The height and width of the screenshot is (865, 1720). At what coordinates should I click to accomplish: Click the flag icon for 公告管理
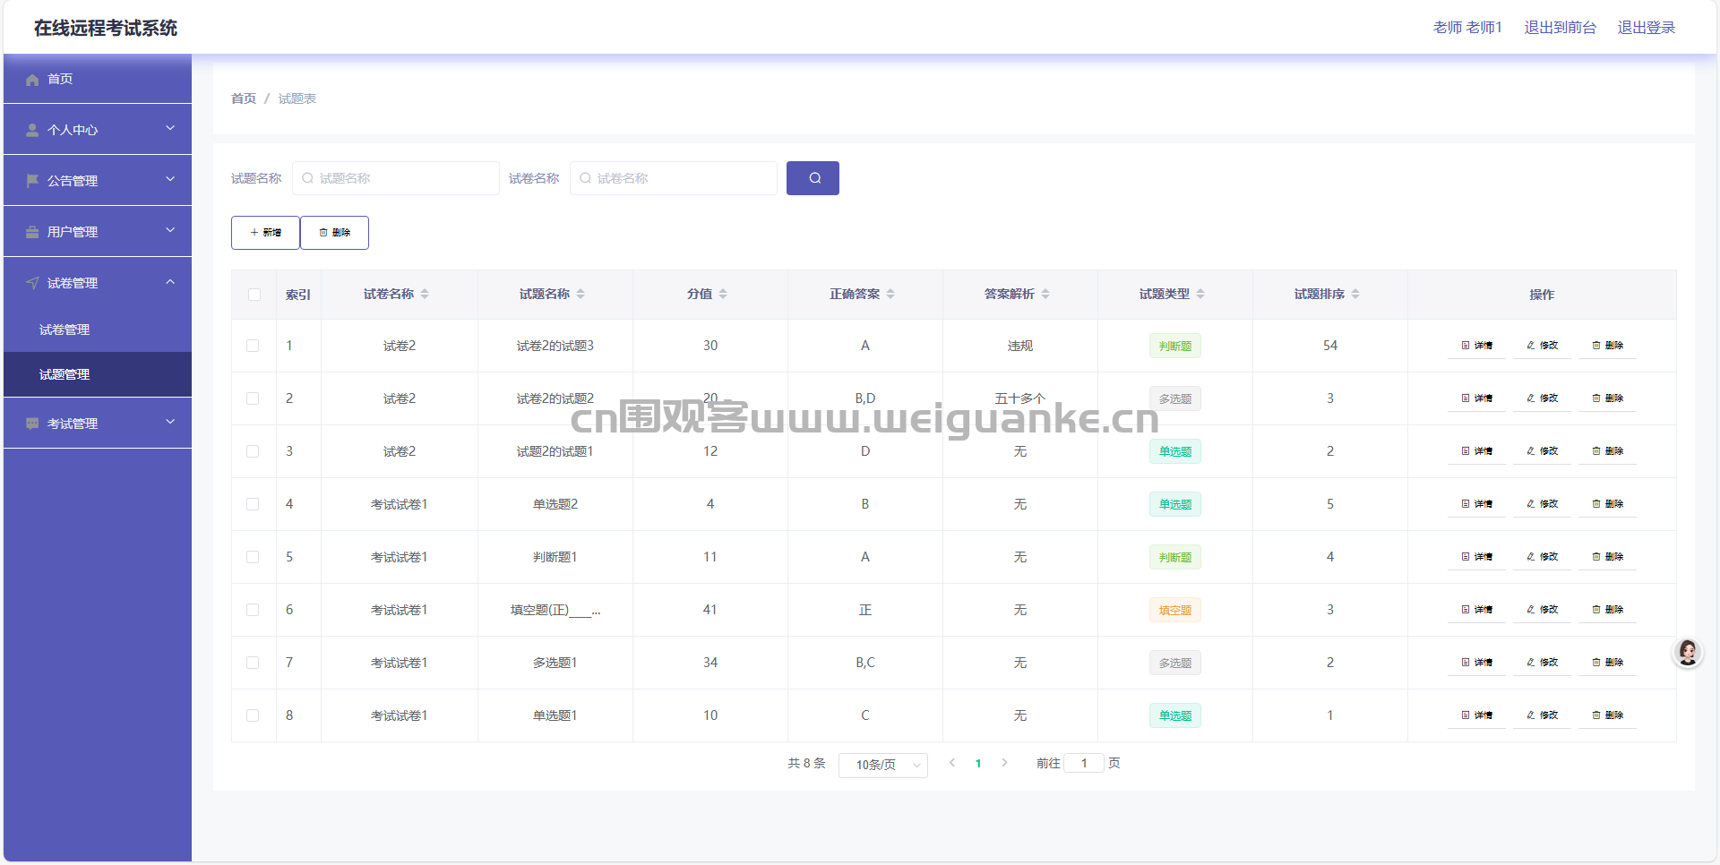tap(32, 182)
